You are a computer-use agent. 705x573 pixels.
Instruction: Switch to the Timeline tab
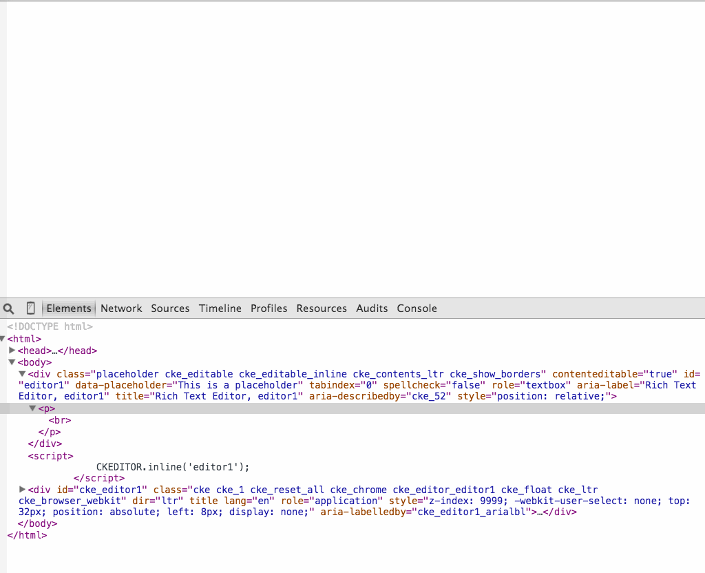point(220,309)
